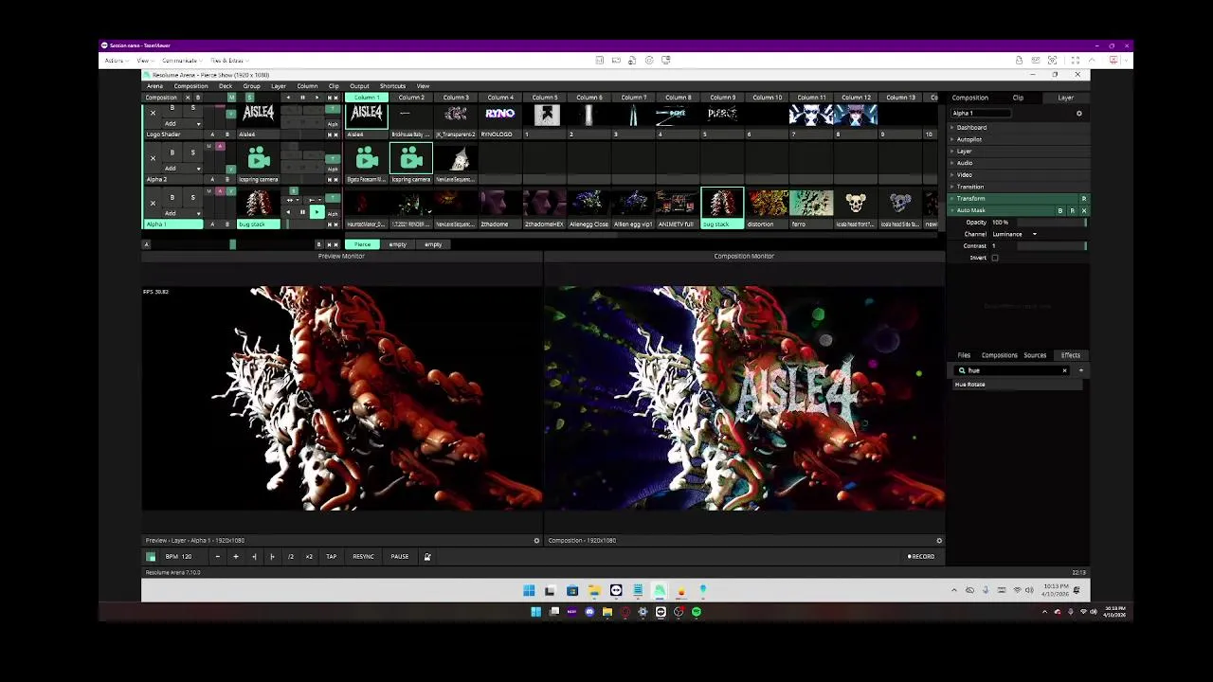Start recording with RECORD button
The image size is (1213, 682).
(921, 556)
